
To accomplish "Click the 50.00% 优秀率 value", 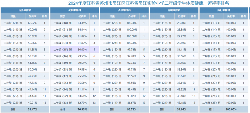I will [x=32, y=70].
